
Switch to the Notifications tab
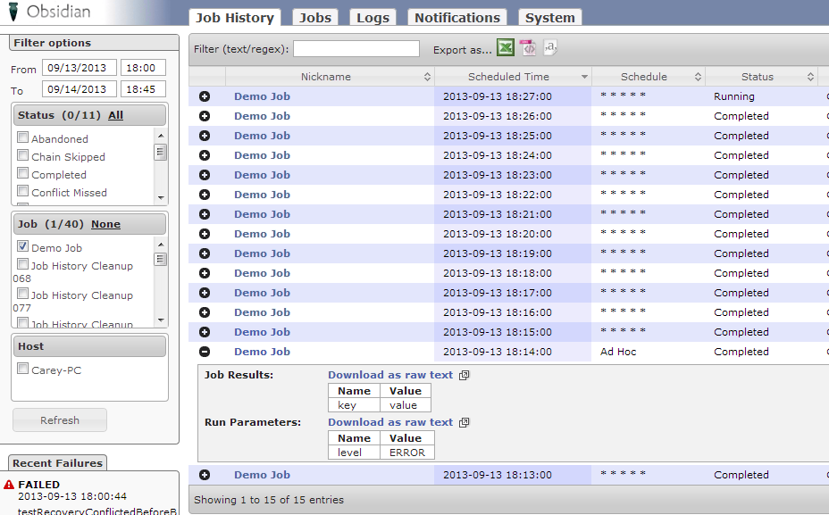coord(456,18)
